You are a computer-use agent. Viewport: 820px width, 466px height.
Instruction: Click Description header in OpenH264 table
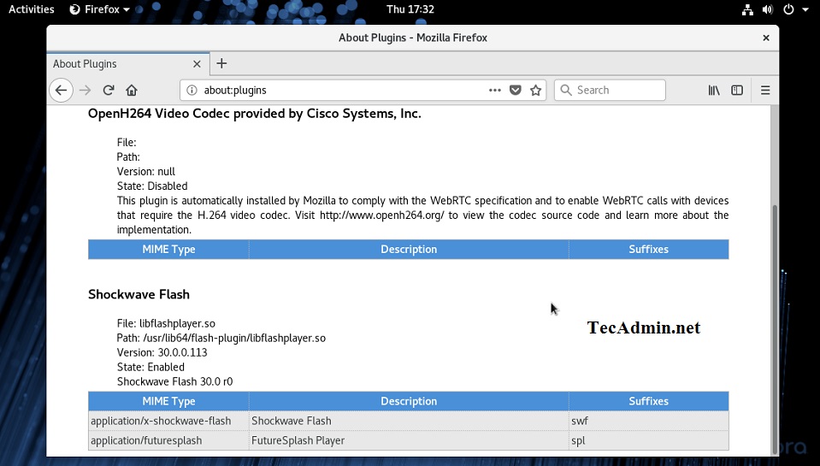(x=409, y=250)
